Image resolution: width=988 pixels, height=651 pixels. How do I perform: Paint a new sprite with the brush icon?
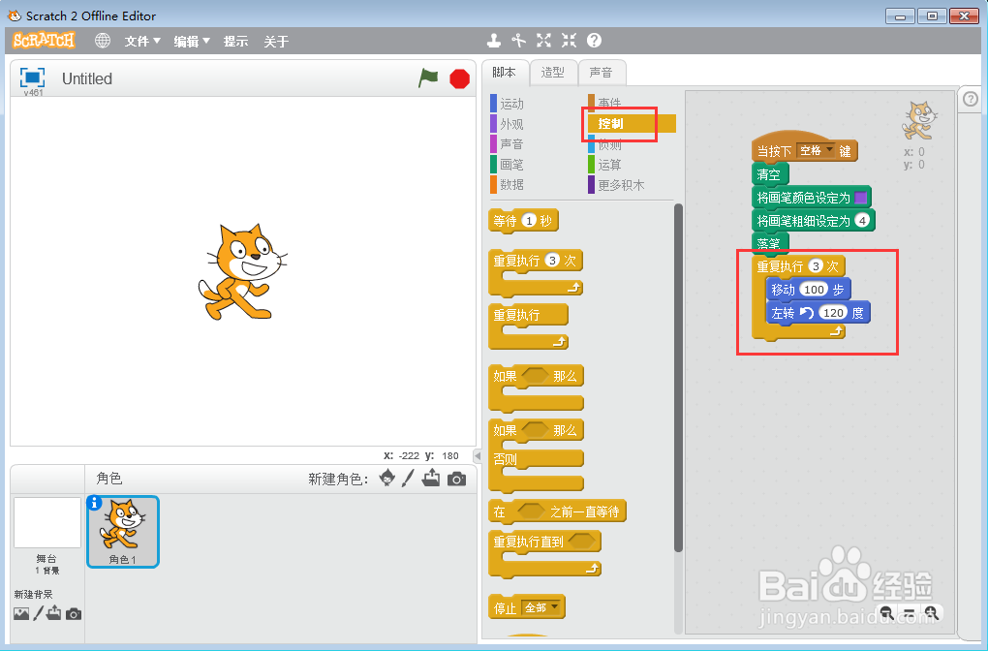coord(407,478)
